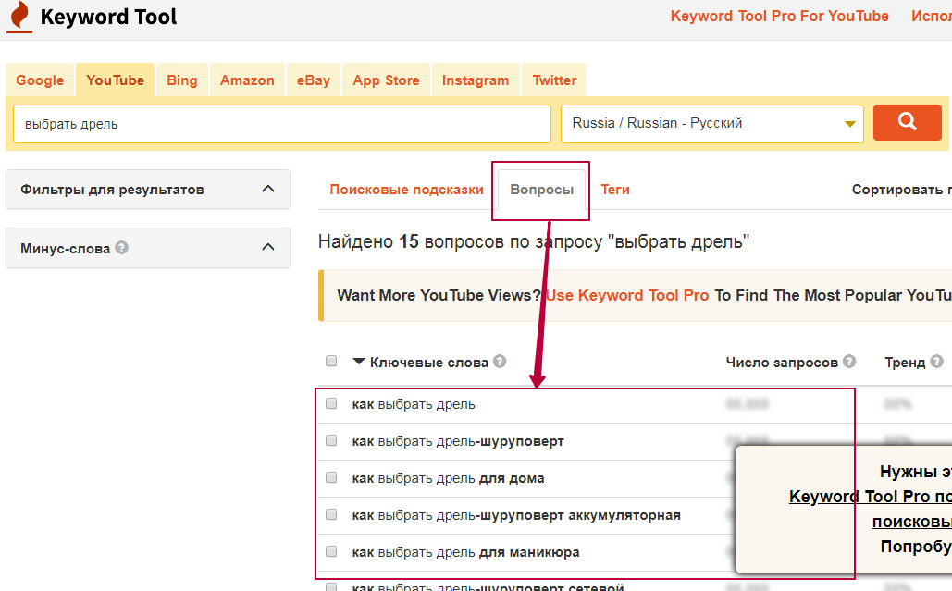This screenshot has height=591, width=952.
Task: Click the Keyword Tool flame logo
Action: coord(19,16)
